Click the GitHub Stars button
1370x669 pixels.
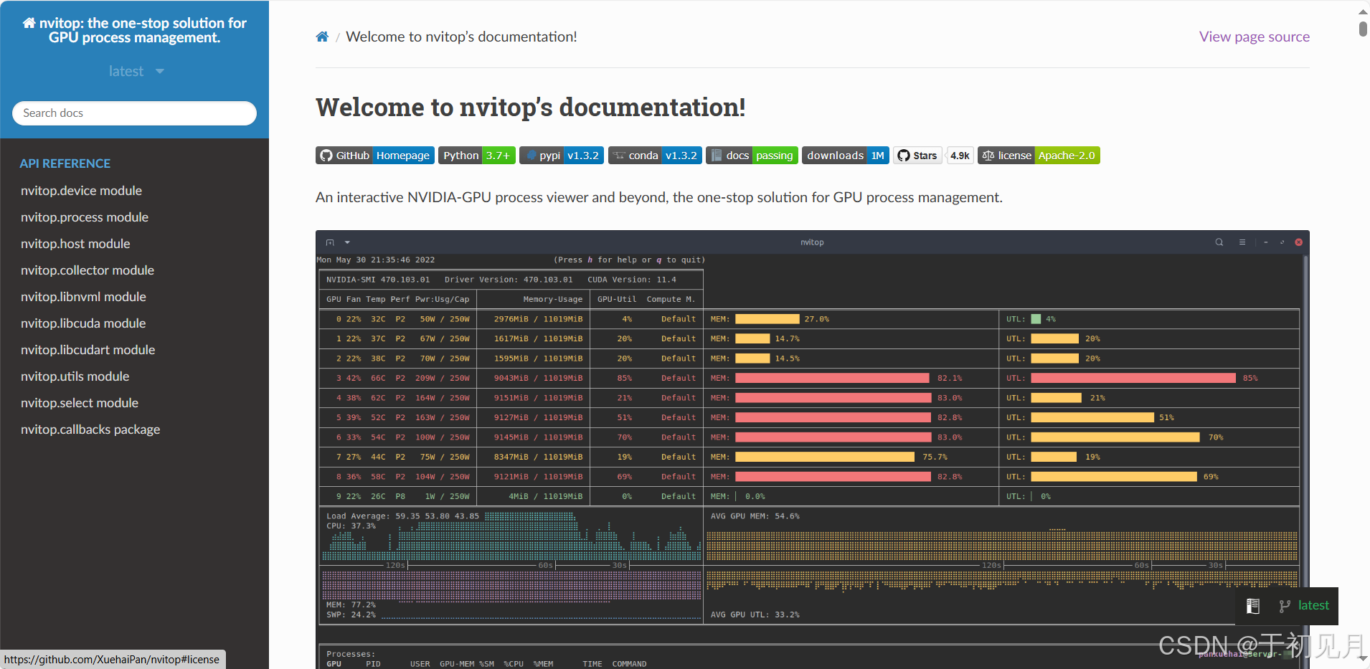click(917, 156)
